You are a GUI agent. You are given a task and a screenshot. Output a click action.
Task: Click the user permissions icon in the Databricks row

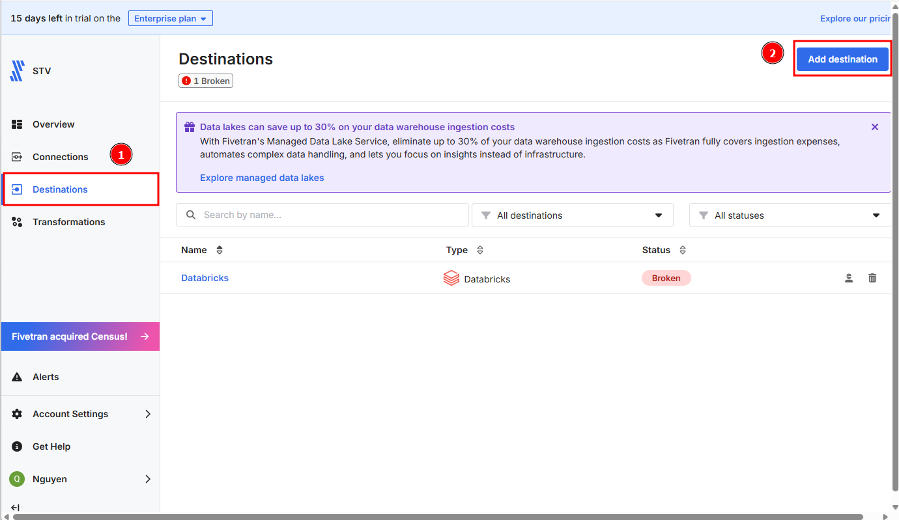[x=849, y=278]
